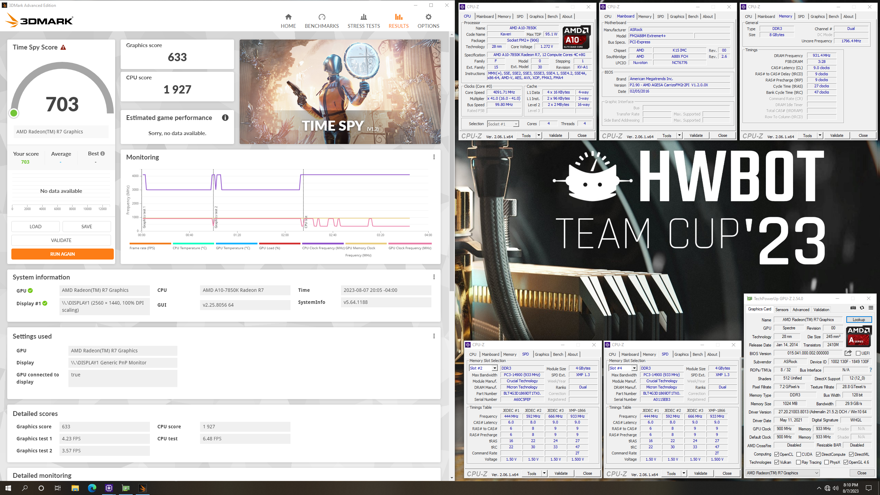The image size is (880, 495).
Task: Open Bench tab in CPU-Z AMD A10 window
Action: (x=552, y=16)
